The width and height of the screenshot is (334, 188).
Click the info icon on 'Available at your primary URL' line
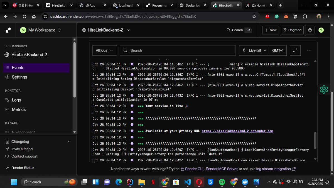(x=132, y=131)
